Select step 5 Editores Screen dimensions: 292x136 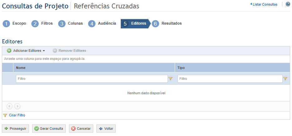tap(135, 24)
